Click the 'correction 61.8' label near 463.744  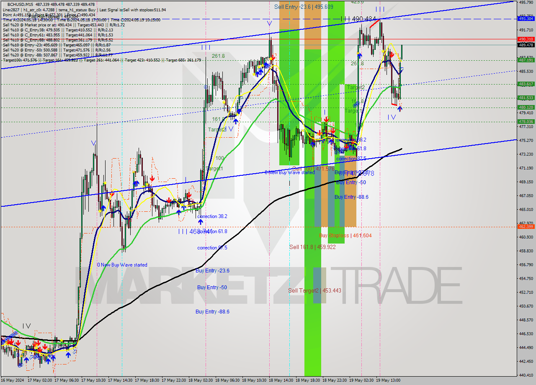point(213,231)
